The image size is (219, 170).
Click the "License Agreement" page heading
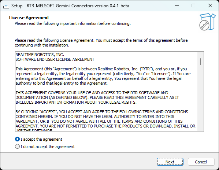(x=29, y=18)
